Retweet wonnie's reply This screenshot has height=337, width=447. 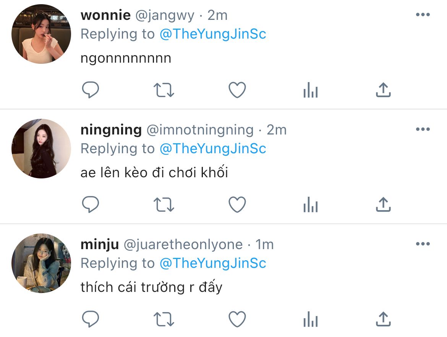click(164, 90)
